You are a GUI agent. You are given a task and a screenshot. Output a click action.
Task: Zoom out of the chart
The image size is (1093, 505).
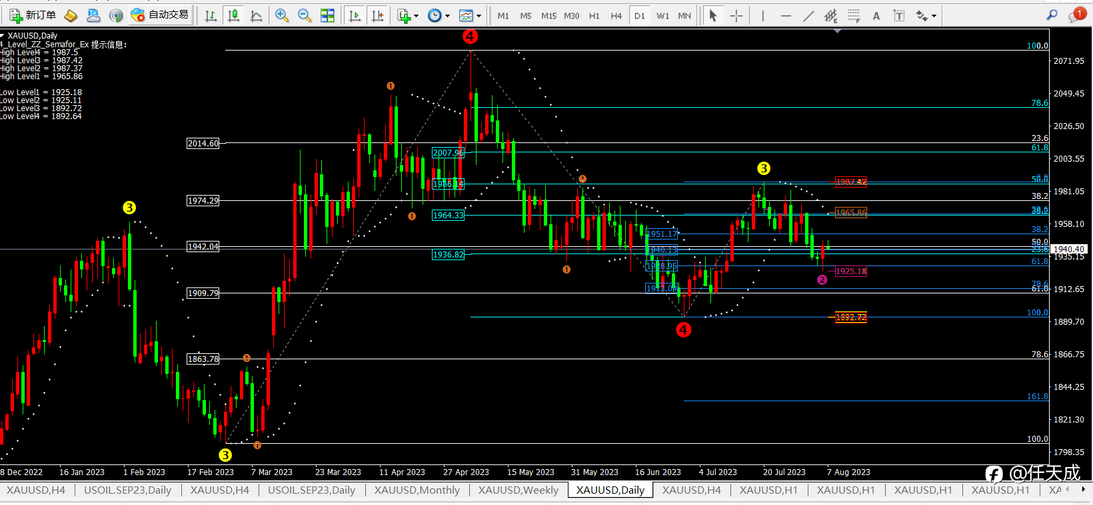305,15
